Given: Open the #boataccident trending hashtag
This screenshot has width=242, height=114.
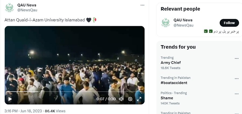Looking at the screenshot, I should [174, 83].
